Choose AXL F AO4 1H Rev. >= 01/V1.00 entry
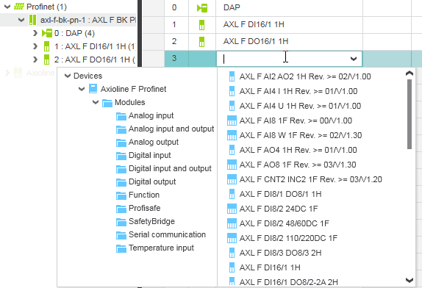This screenshot has width=422, height=288. pyautogui.click(x=298, y=150)
